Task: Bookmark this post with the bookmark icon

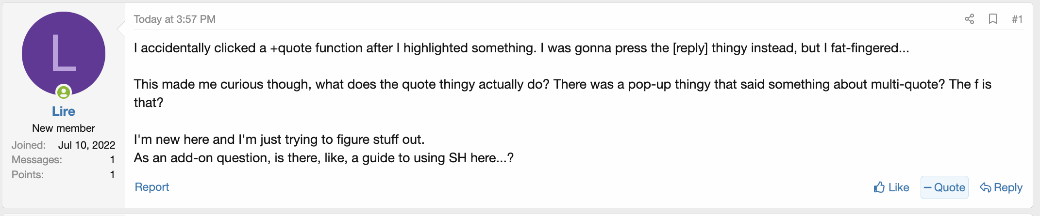Action: [x=993, y=19]
